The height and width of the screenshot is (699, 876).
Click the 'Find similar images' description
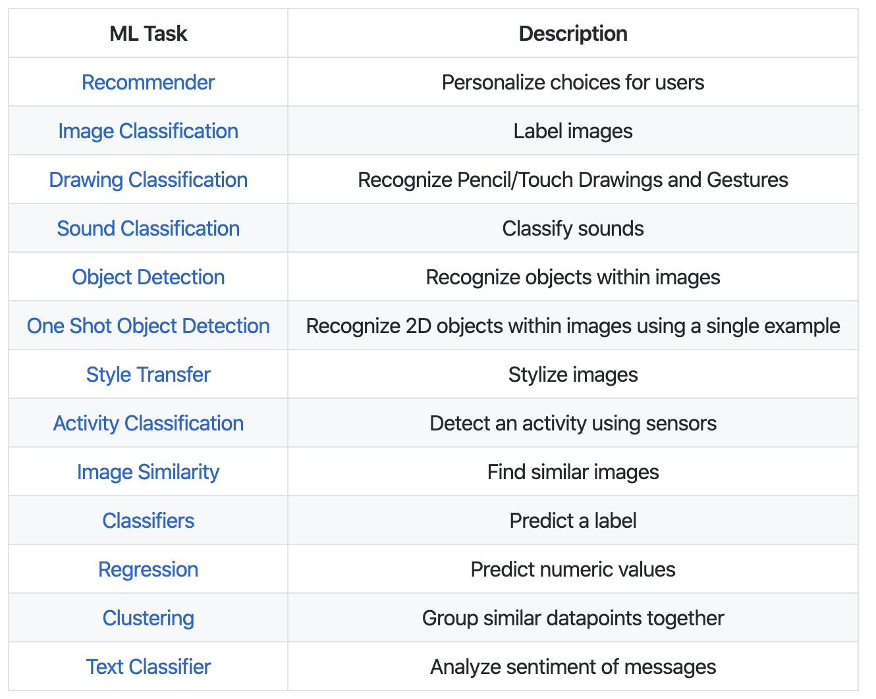point(573,472)
